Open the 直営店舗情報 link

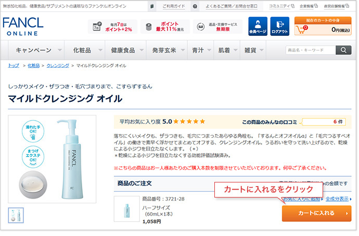pyautogui.click(x=336, y=6)
